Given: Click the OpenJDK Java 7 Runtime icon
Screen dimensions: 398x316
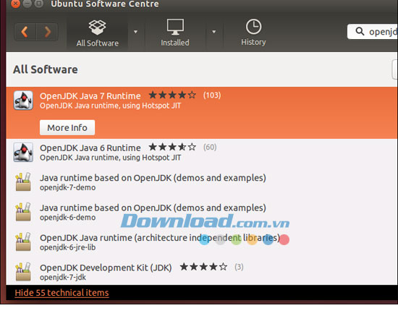Looking at the screenshot, I should (23, 101).
